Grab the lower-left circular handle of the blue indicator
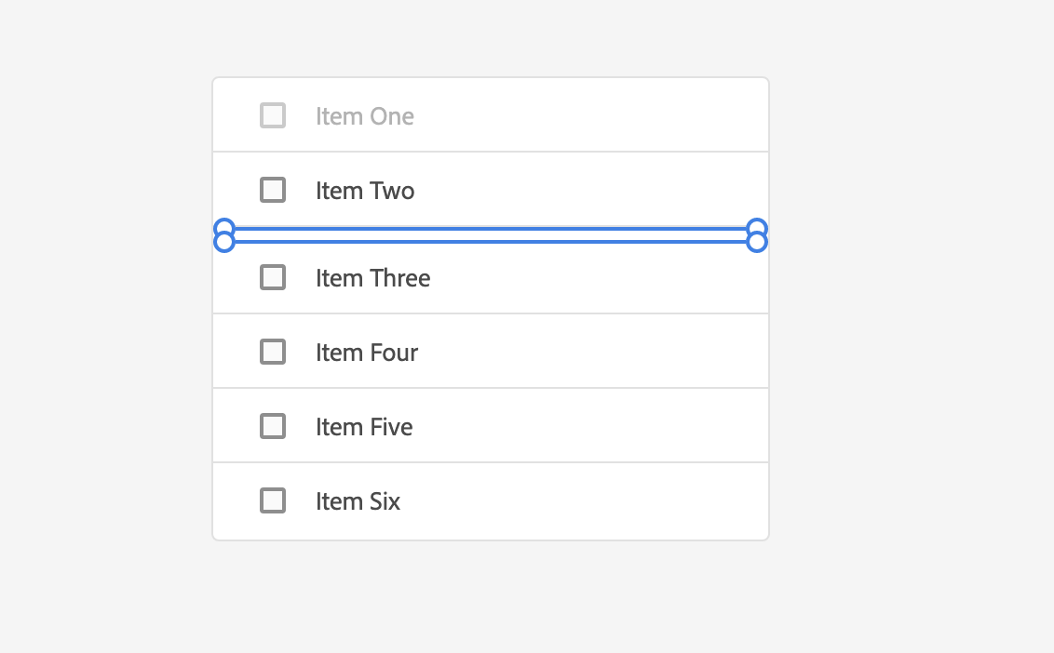 tap(223, 242)
